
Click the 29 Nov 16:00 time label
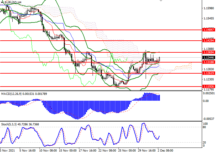click(x=147, y=151)
